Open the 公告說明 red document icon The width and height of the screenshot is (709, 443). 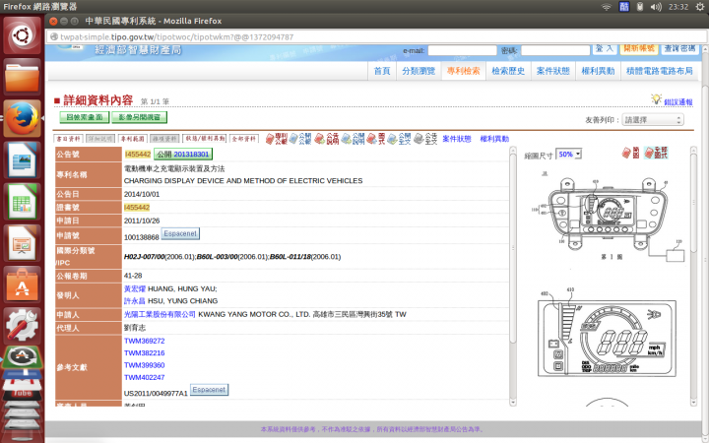coord(327,139)
